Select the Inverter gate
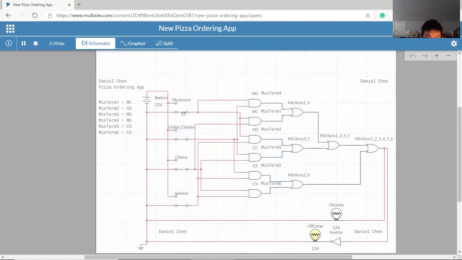Screen dimensions: 462x260 pyautogui.click(x=335, y=242)
